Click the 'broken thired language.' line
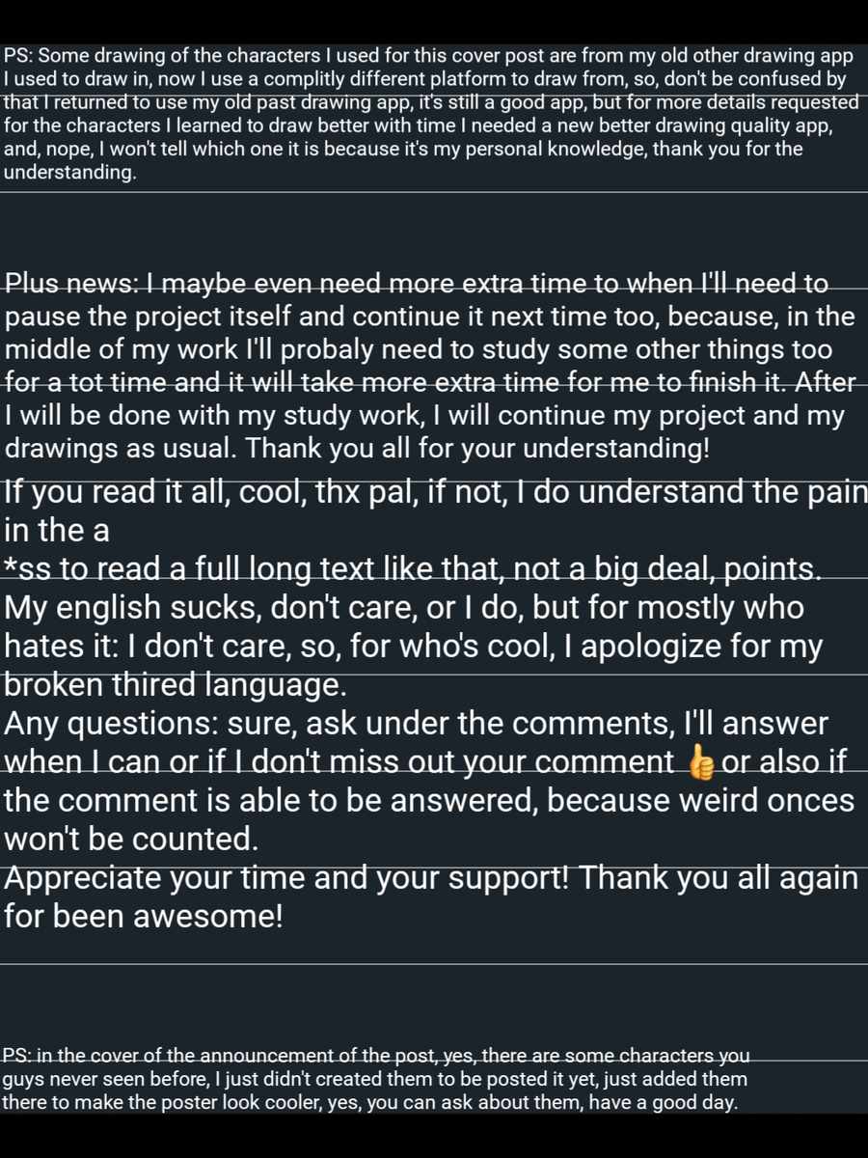This screenshot has width=868, height=1158. point(176,685)
